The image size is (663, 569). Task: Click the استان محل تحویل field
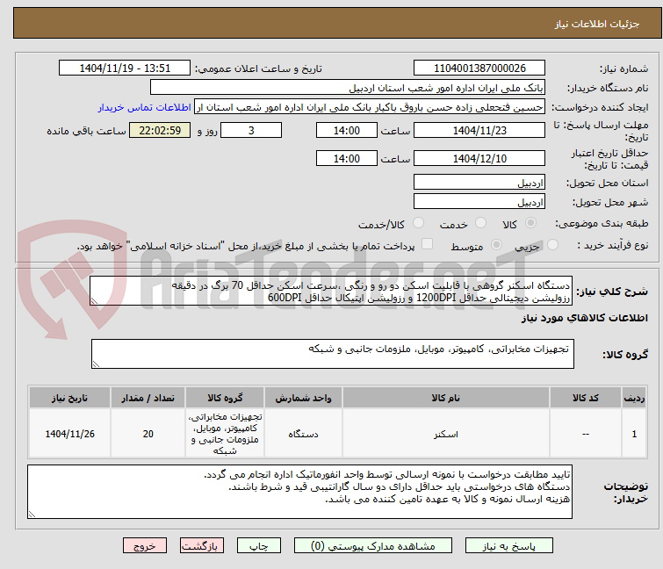(x=479, y=182)
